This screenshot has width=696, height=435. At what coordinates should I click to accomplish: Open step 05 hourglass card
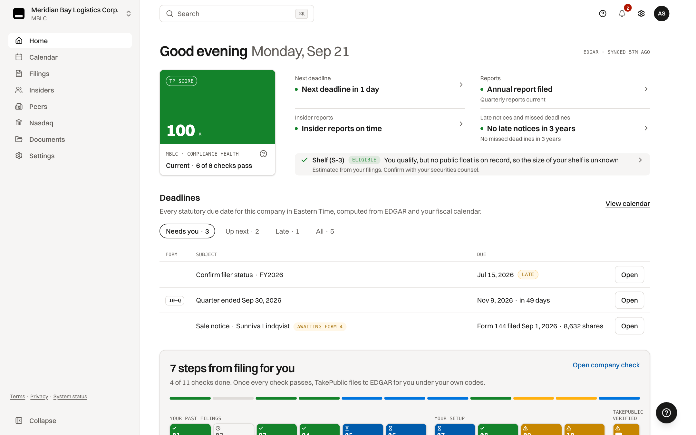pyautogui.click(x=362, y=430)
